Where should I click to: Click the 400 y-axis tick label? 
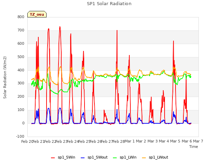(21, 70)
